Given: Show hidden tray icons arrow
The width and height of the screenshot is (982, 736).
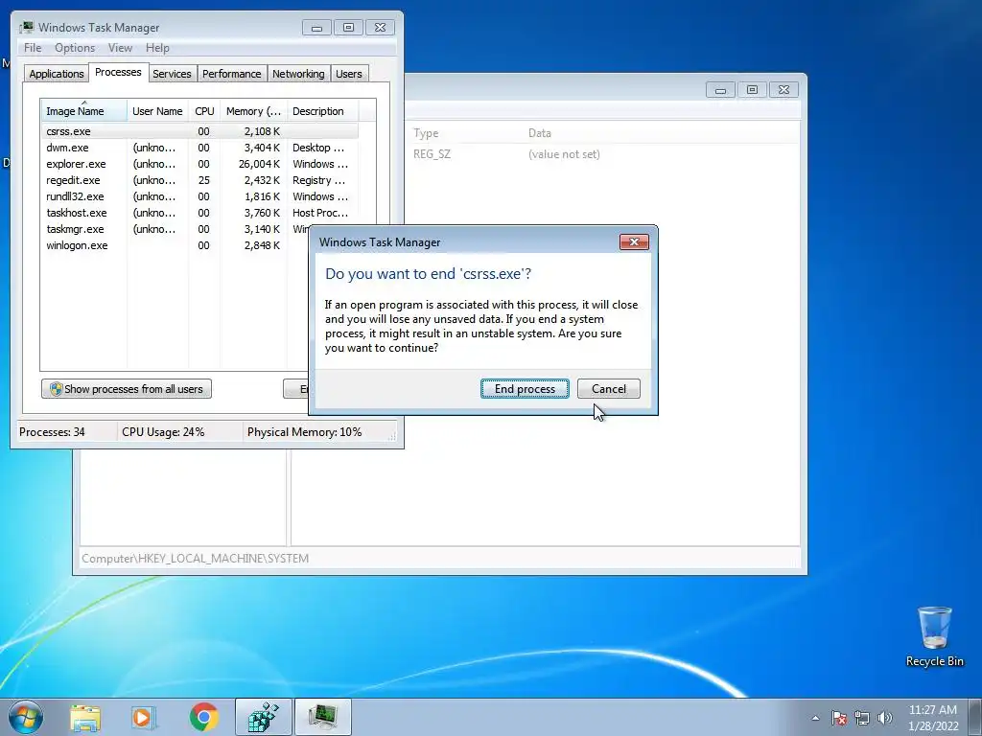Looking at the screenshot, I should pyautogui.click(x=815, y=718).
